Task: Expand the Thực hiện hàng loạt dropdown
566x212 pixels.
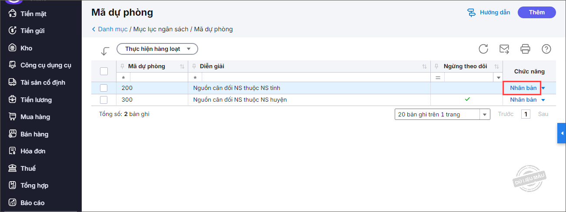Action: click(157, 49)
